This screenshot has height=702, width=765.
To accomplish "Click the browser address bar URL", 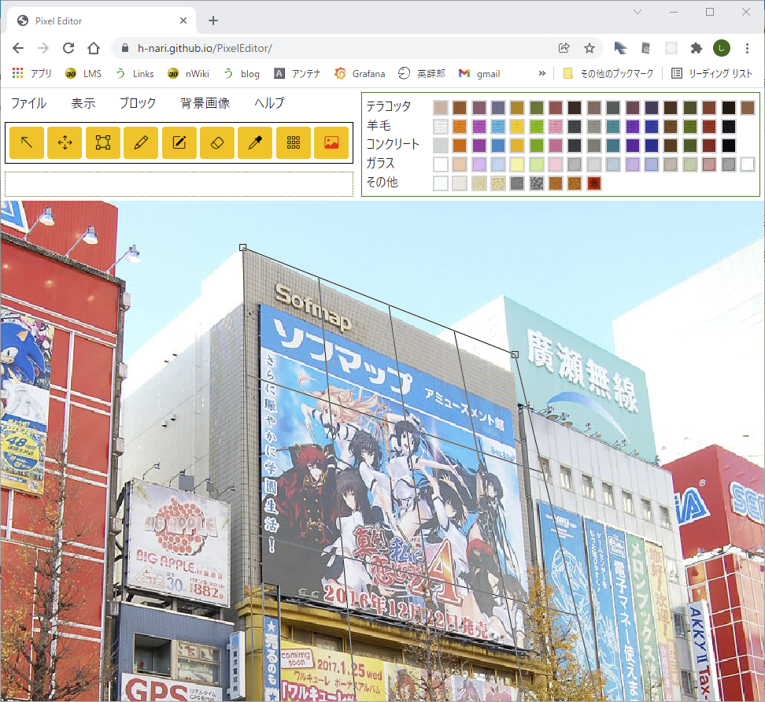I will [x=205, y=48].
